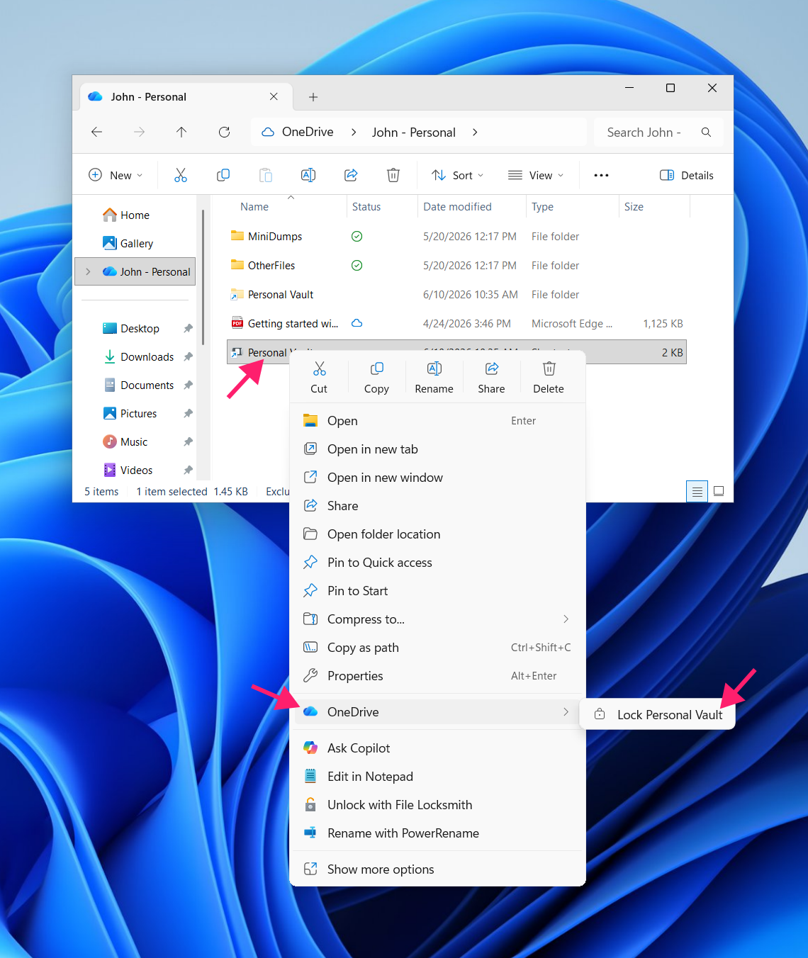Click cloud status icon of Getting started file
Screen dimensions: 808x958
click(357, 323)
